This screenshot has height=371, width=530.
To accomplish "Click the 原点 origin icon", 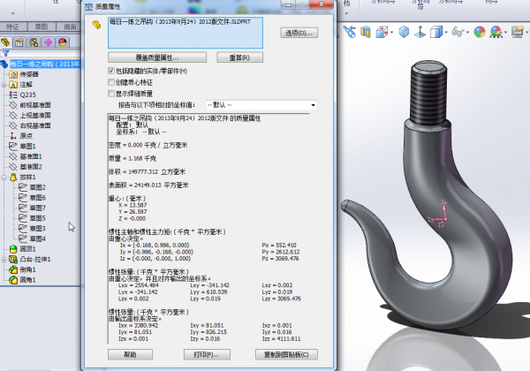I will [x=13, y=135].
